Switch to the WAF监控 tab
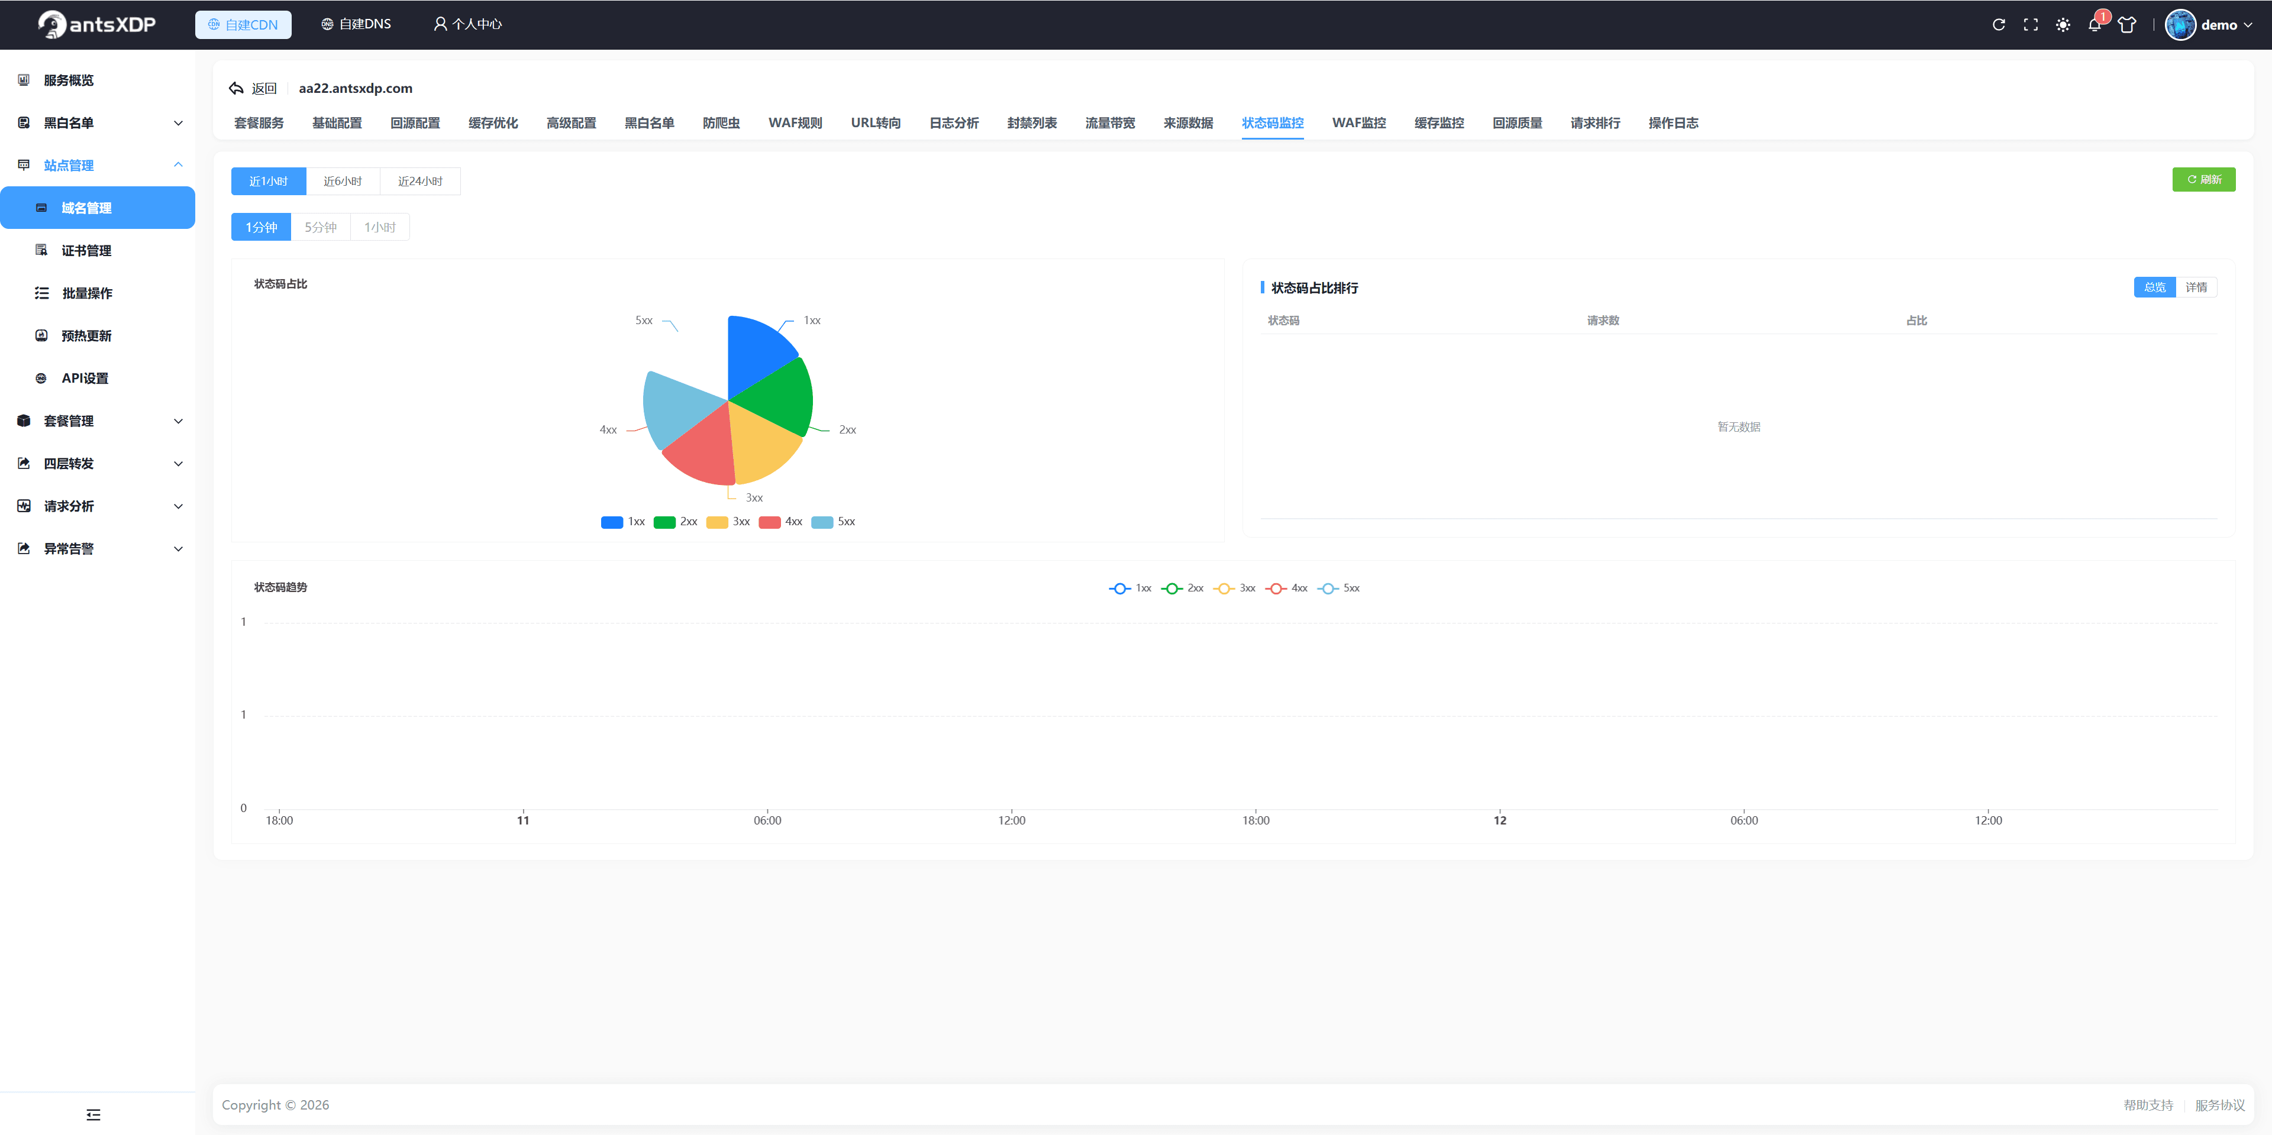2272x1135 pixels. coord(1358,122)
